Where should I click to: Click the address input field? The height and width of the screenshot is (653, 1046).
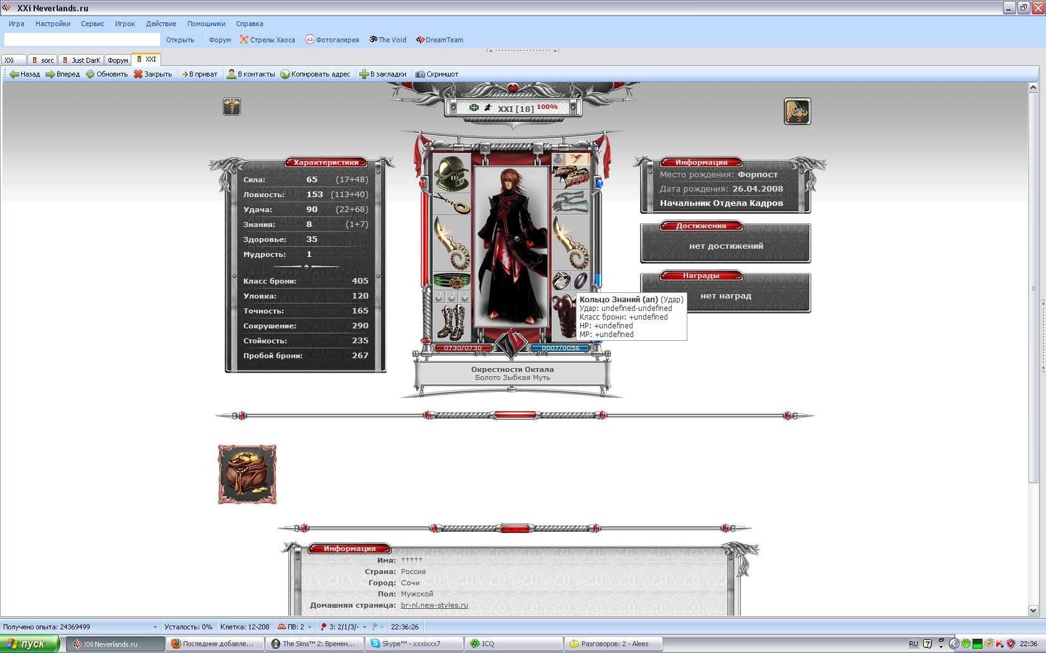82,40
